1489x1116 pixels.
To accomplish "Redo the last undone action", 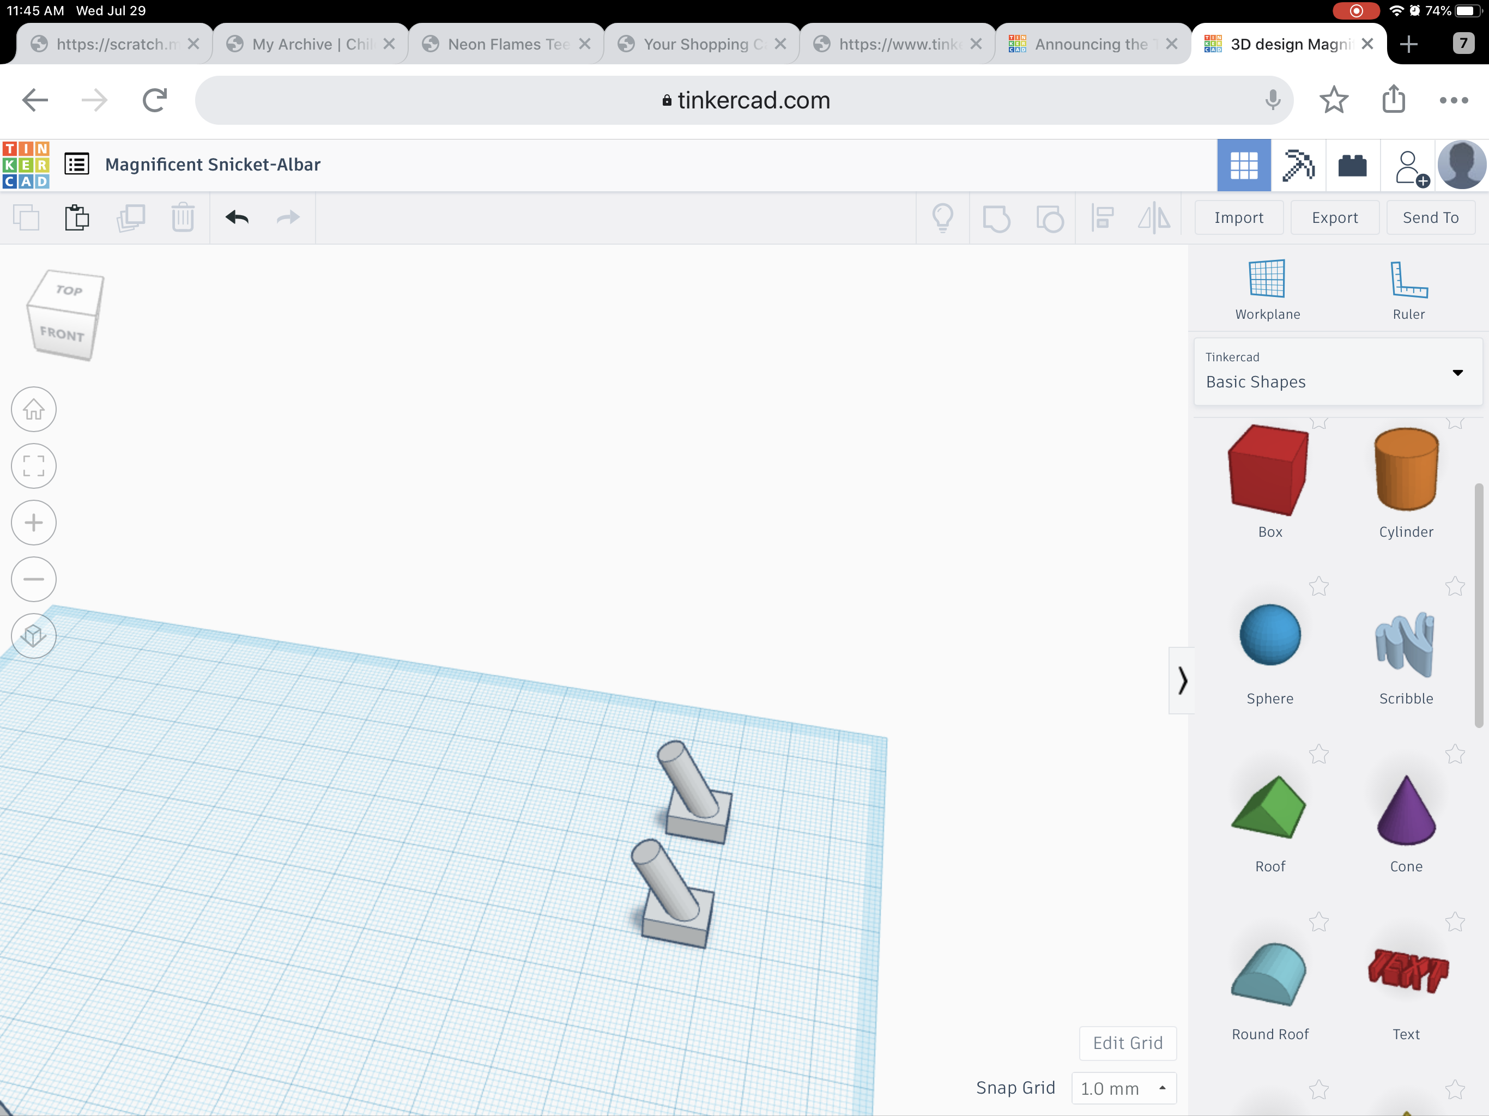I will click(x=288, y=217).
